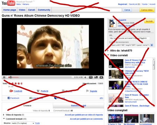This screenshot has width=157, height=125.
Task: Add 'November Rain' video to QuickList
Action: point(110,101)
